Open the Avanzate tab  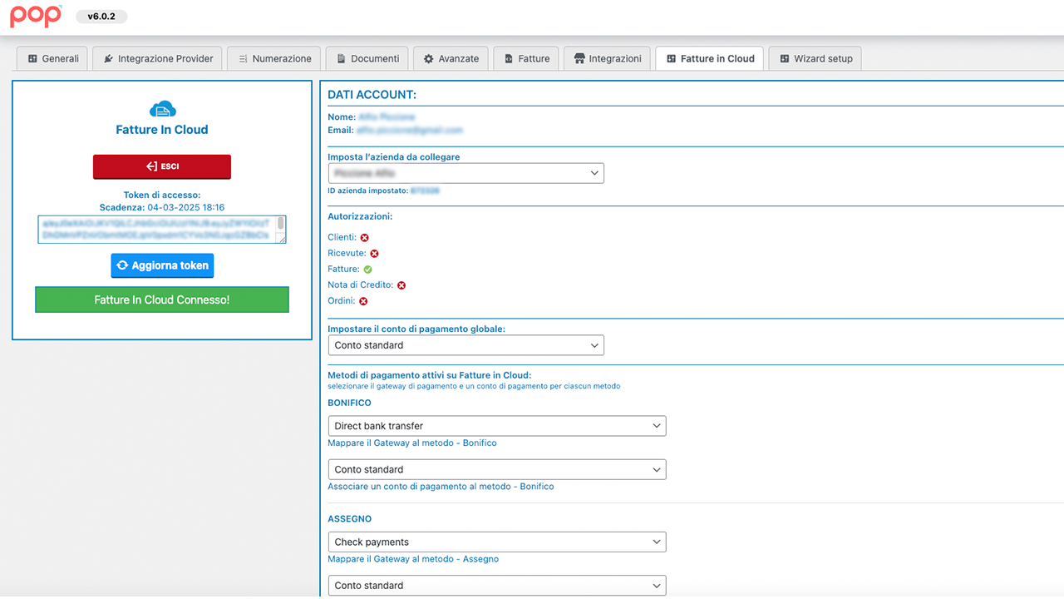(x=451, y=58)
